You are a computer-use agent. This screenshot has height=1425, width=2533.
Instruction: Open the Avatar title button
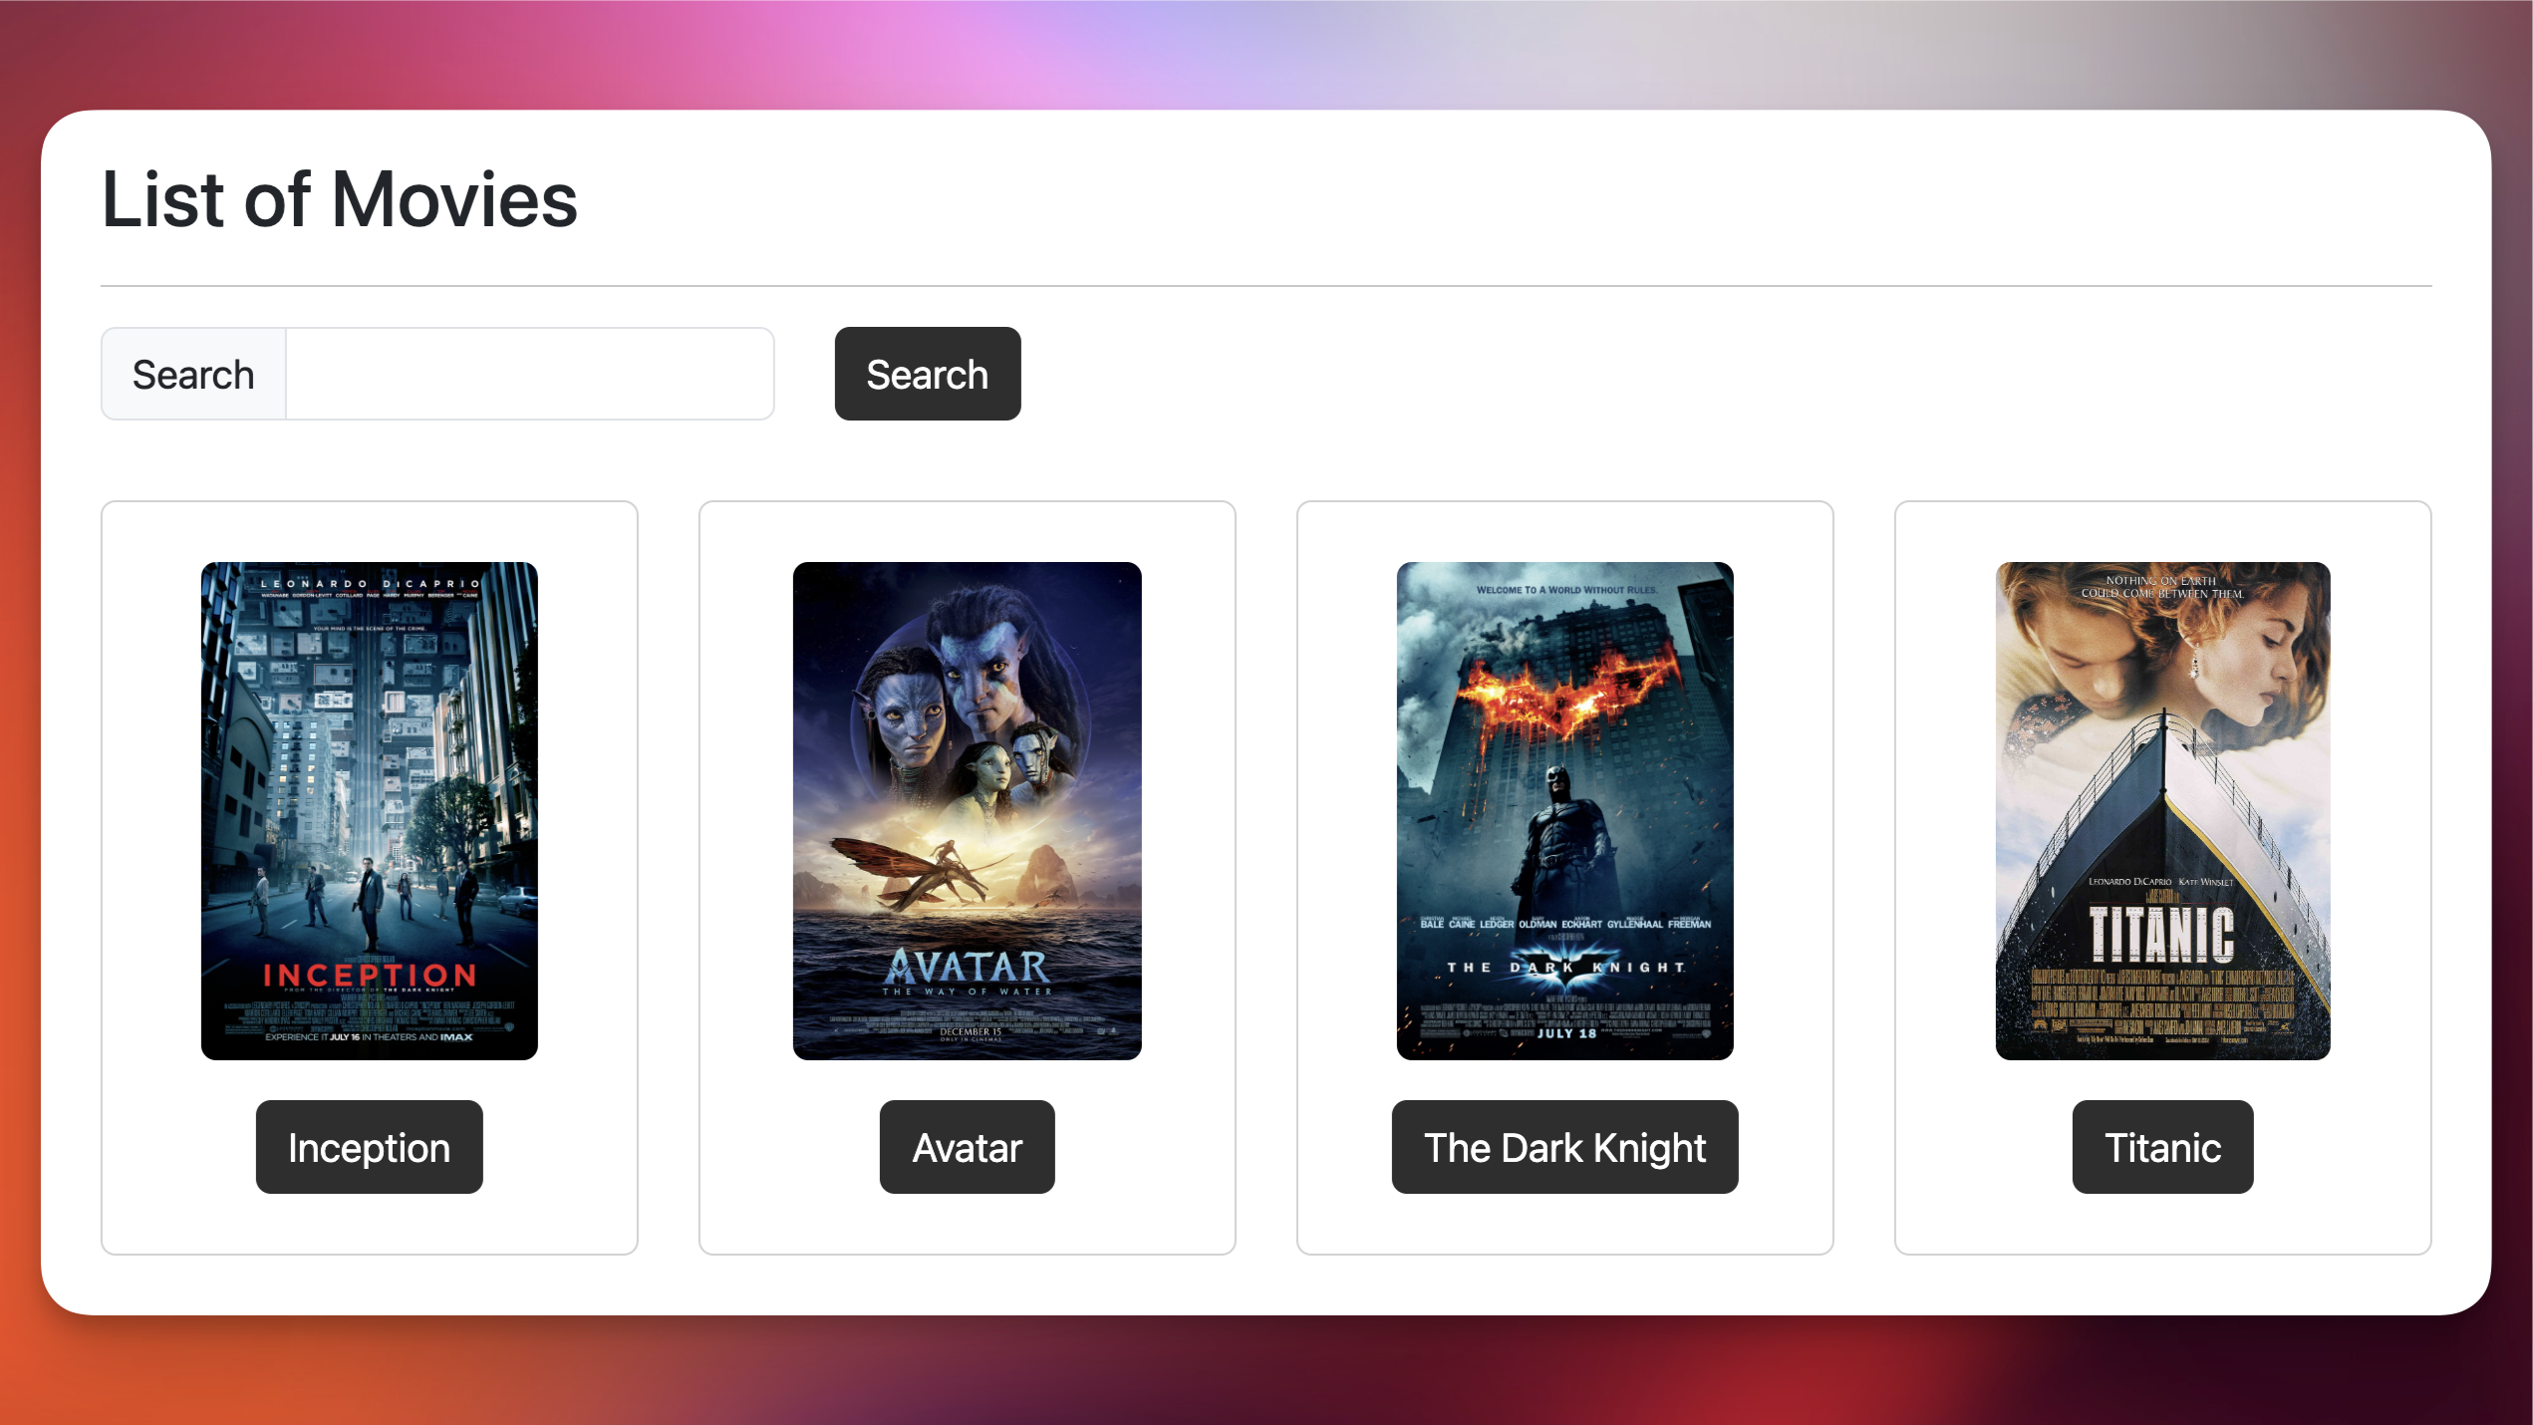[x=967, y=1147]
